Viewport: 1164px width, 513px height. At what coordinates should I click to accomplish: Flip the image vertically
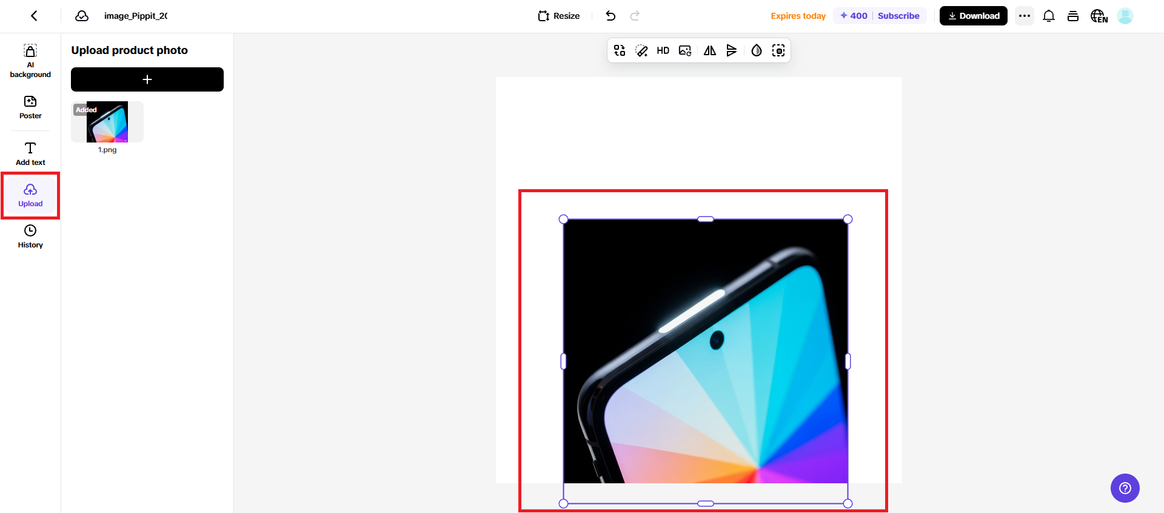[x=732, y=50]
